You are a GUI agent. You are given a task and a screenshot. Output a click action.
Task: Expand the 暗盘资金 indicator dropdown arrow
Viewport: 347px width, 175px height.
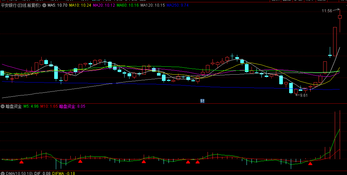[x=3, y=106]
